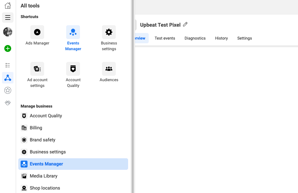Open the star circle icon in the left rail

click(x=8, y=90)
